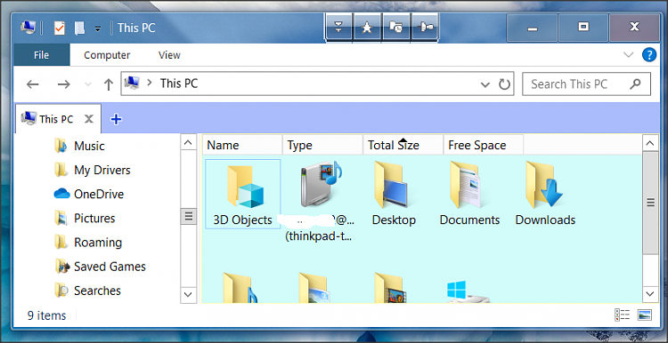668x343 pixels.
Task: Minimize the This PC window
Action: pos(532,28)
